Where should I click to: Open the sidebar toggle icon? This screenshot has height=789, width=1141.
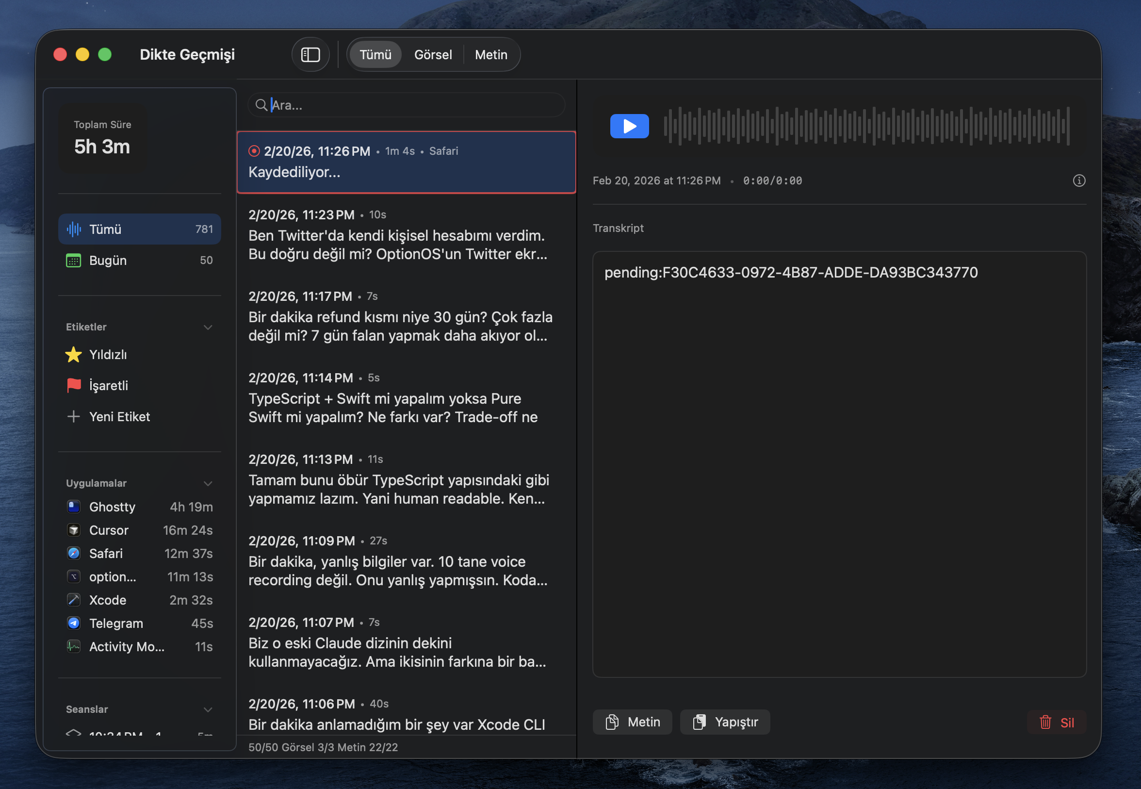[x=310, y=54]
